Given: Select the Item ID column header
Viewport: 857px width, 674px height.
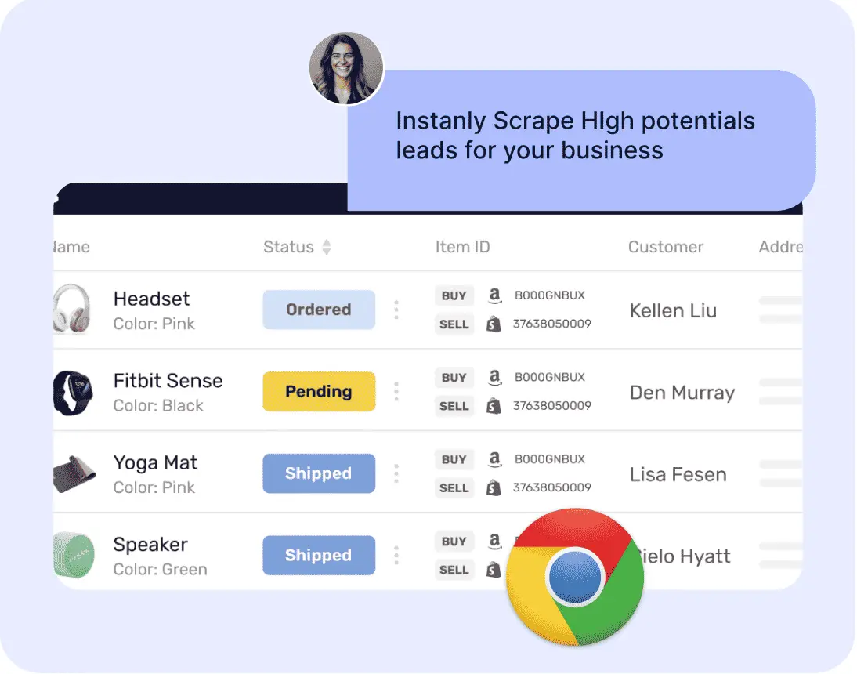Looking at the screenshot, I should 462,247.
